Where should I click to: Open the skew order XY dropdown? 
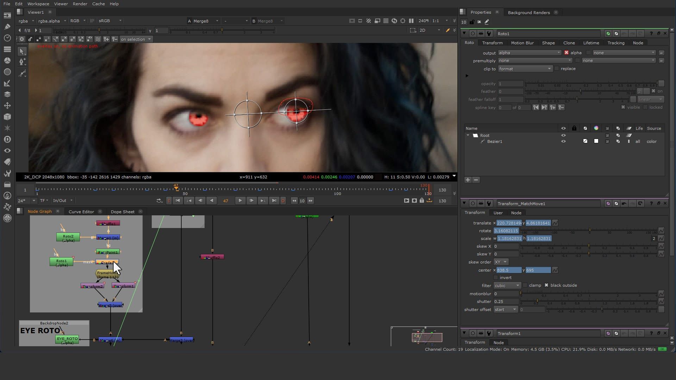click(x=501, y=262)
